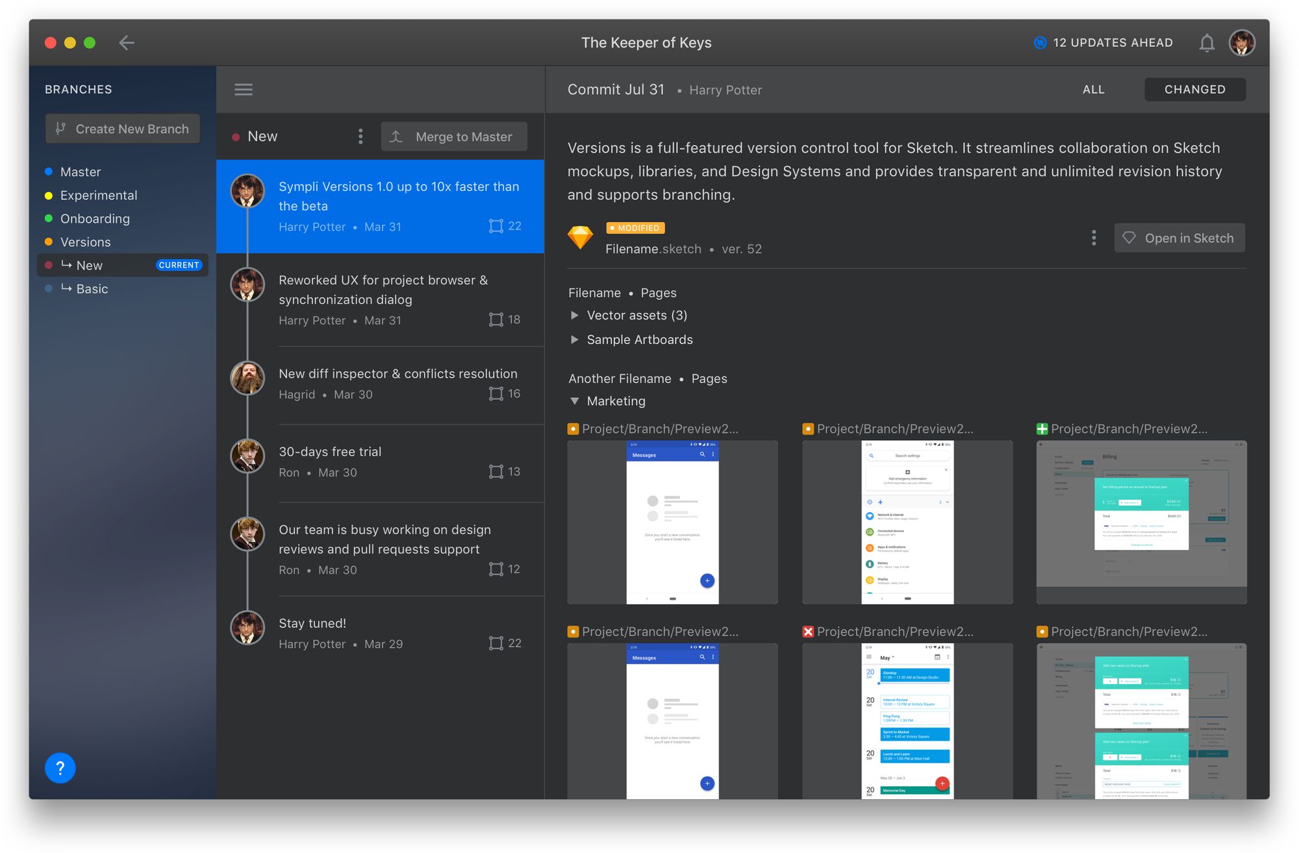Create a new branch

[123, 129]
